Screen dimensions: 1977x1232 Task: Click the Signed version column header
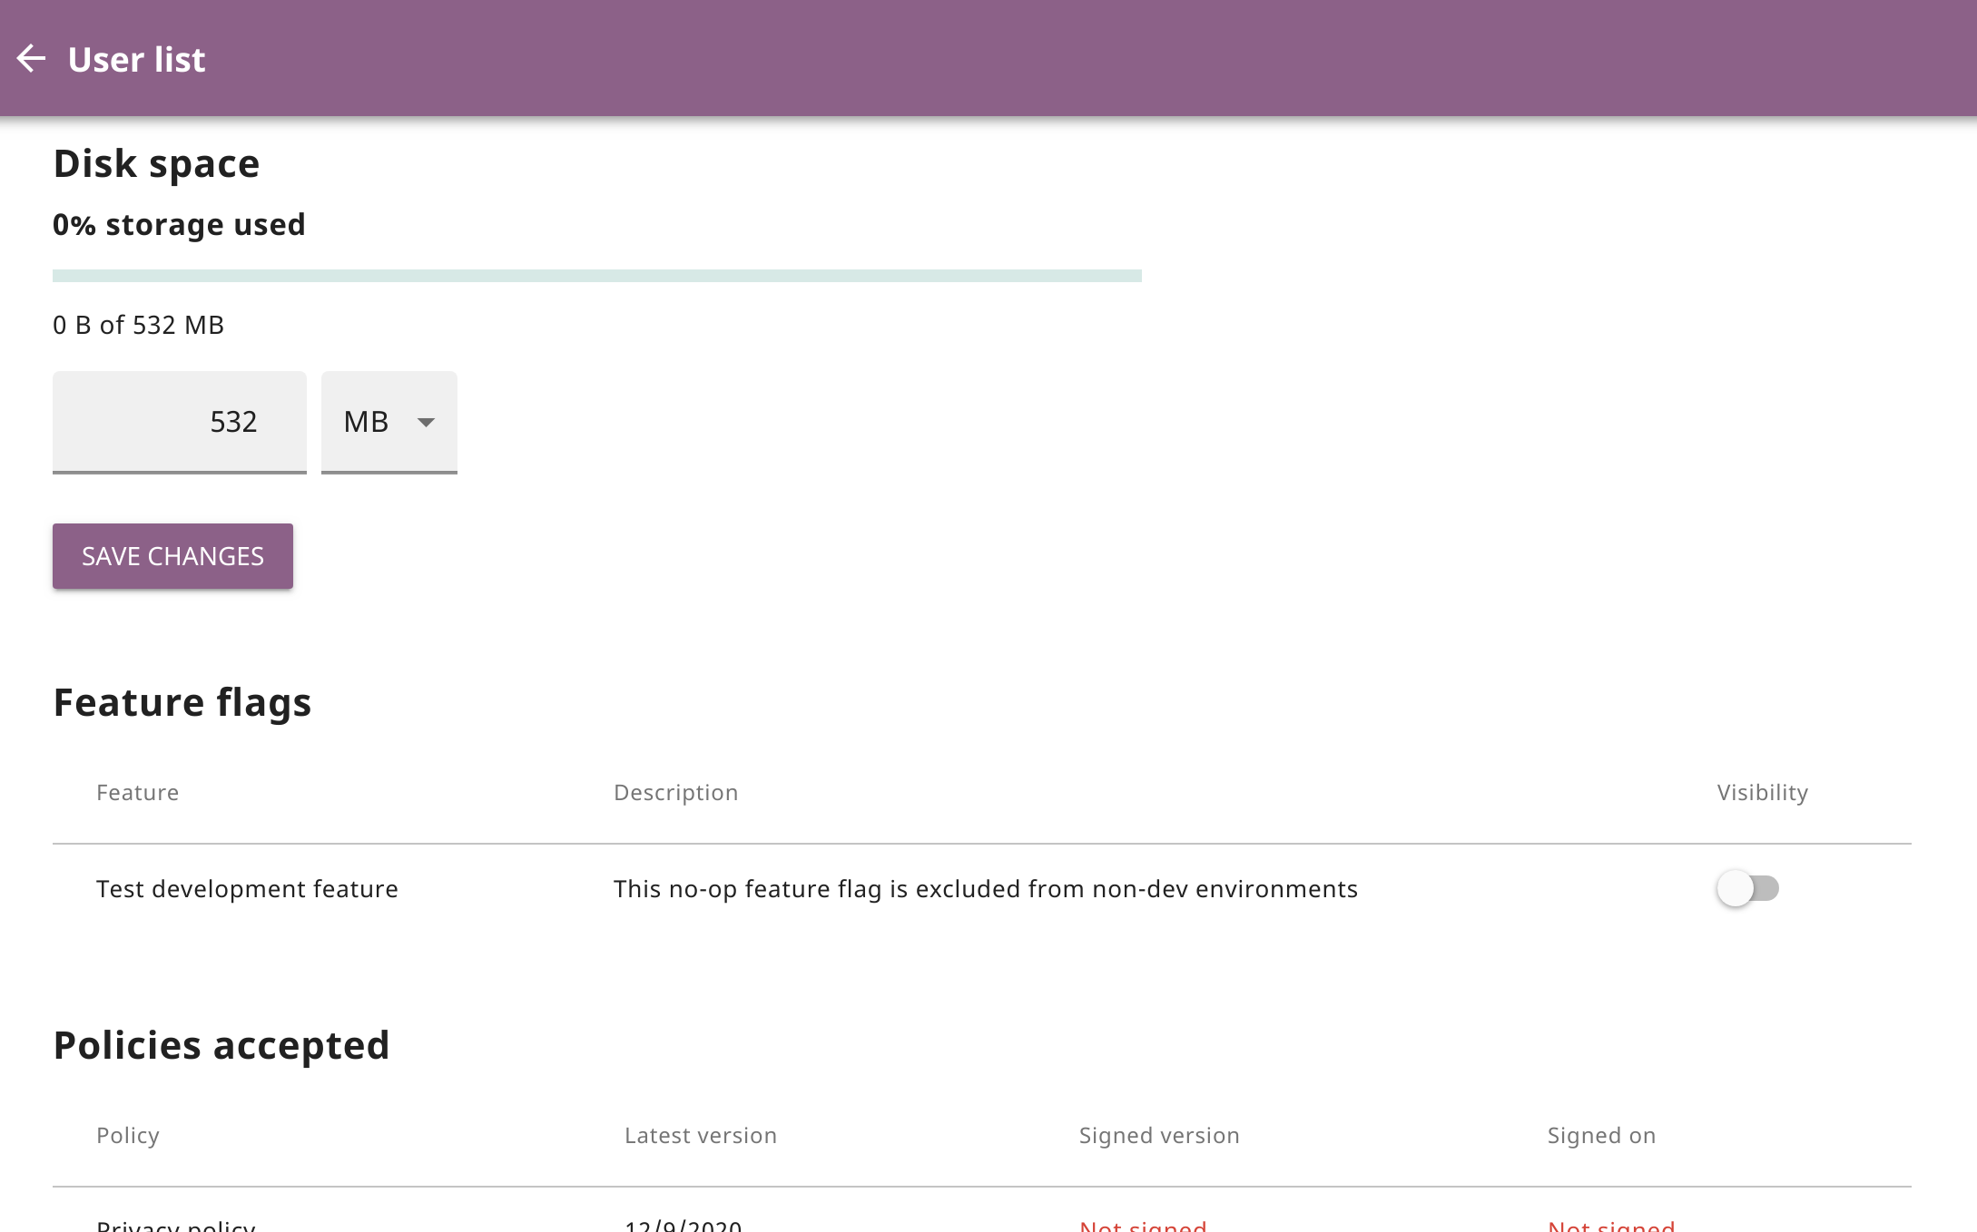(1158, 1136)
